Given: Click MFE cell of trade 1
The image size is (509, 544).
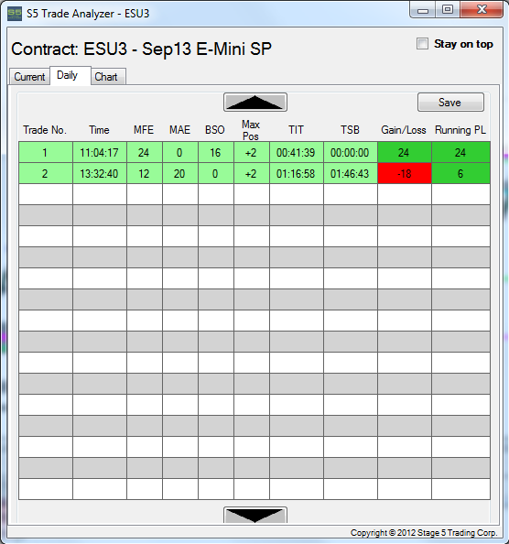Looking at the screenshot, I should [145, 152].
